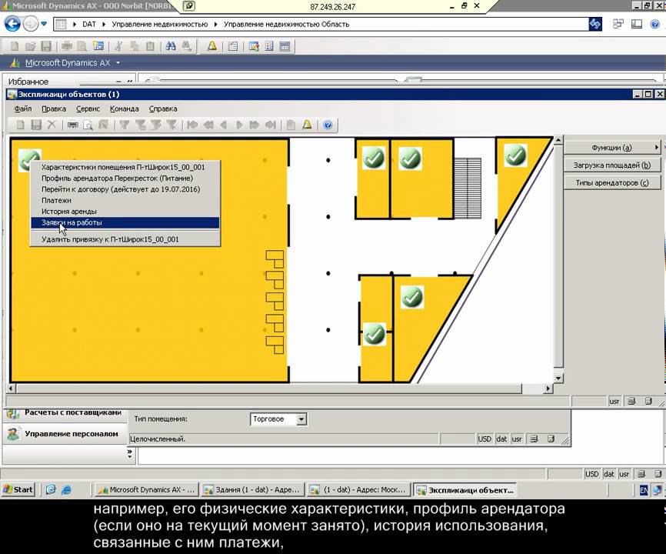Open the Тип помещения combo box arrow

301,419
